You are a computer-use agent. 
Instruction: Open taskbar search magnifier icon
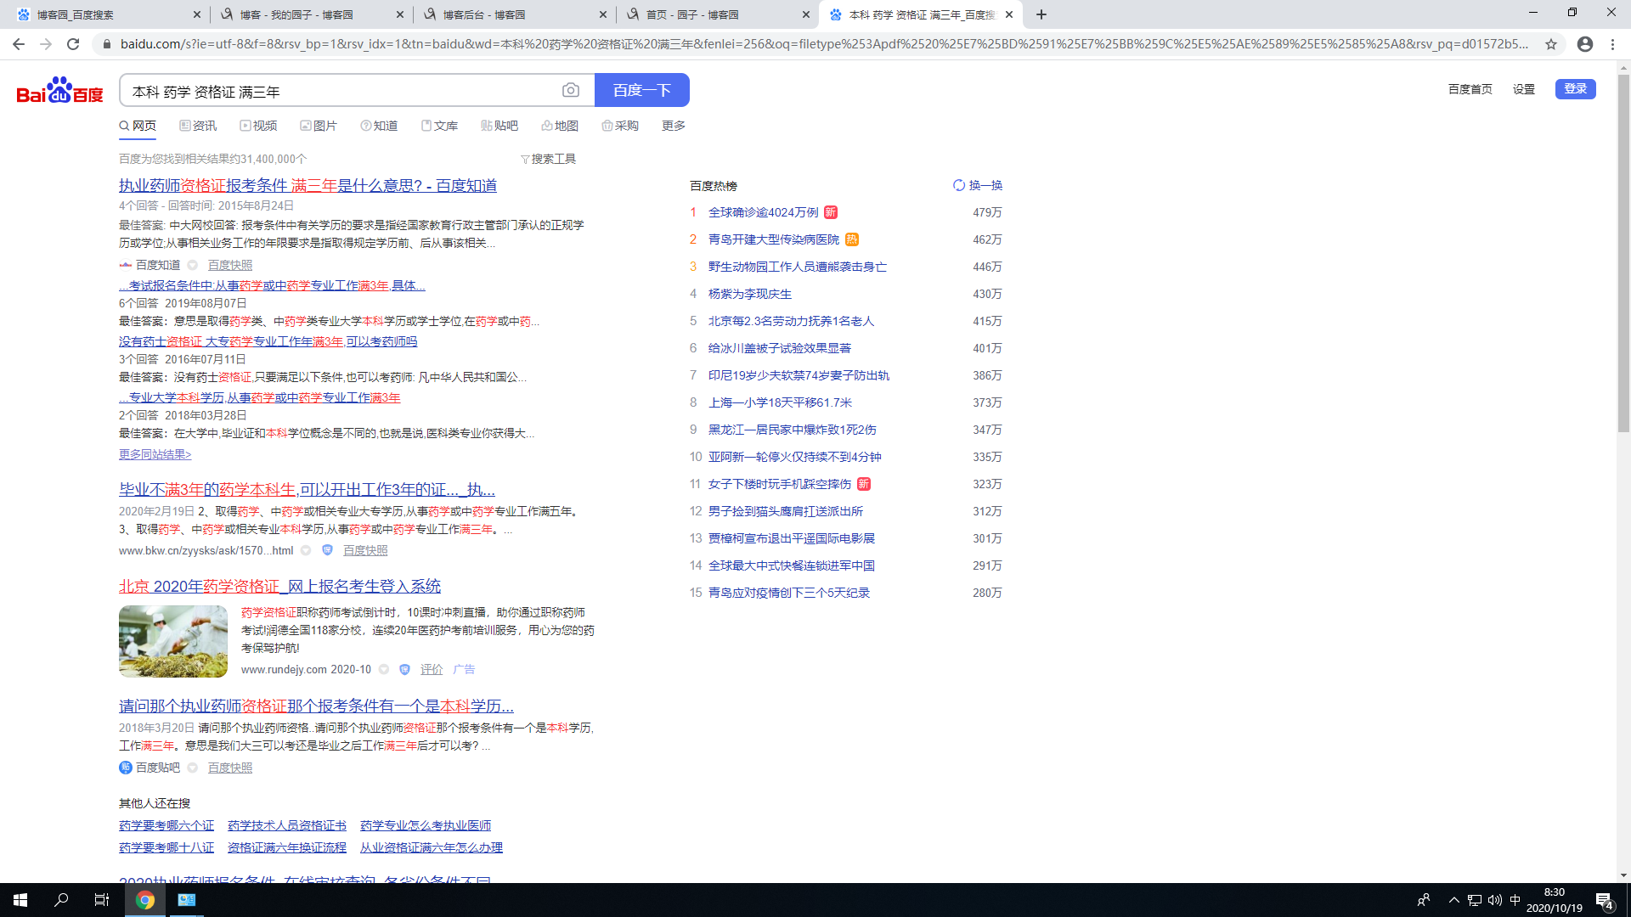point(61,900)
